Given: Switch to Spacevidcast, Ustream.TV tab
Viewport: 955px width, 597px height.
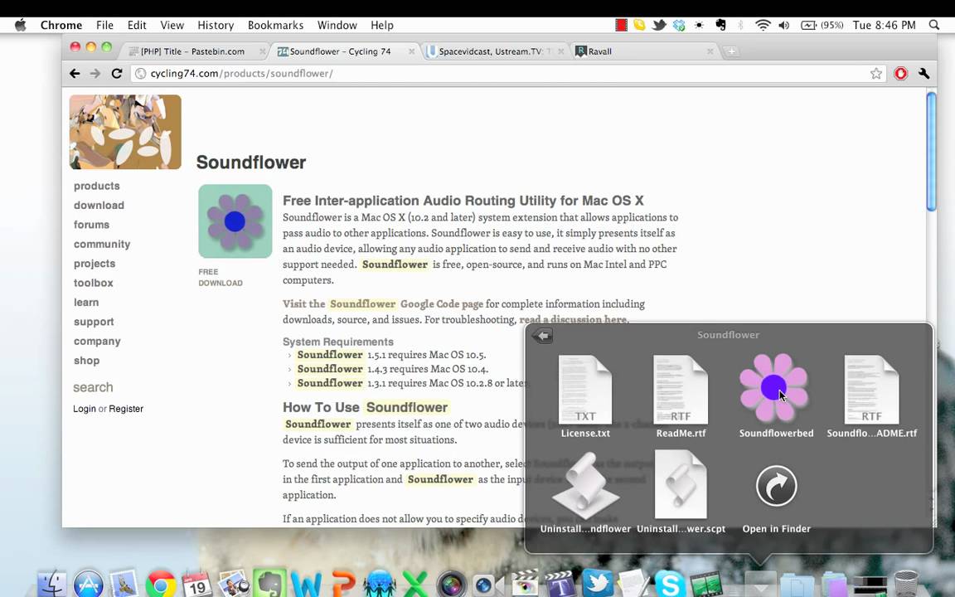Looking at the screenshot, I should coord(495,51).
